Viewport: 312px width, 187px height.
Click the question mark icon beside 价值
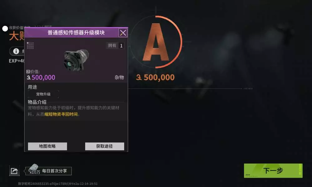28,72
